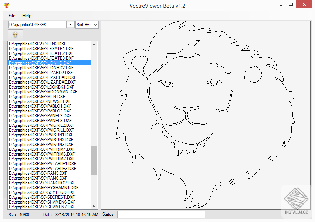Select the SHAMEN6.DXF file

[x=41, y=202]
